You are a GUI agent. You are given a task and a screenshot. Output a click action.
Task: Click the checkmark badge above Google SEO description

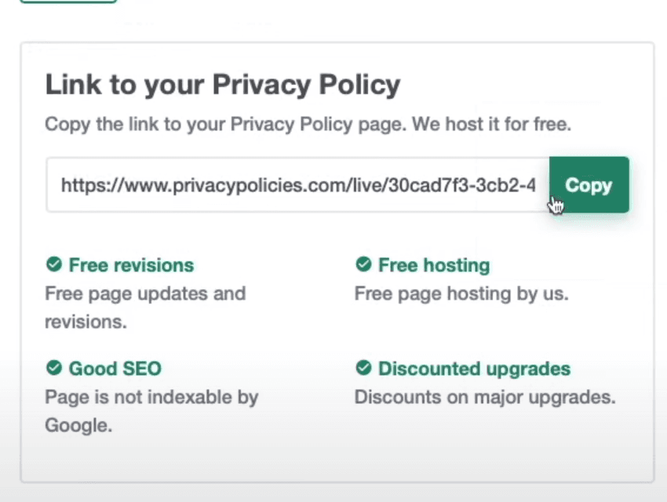click(53, 368)
